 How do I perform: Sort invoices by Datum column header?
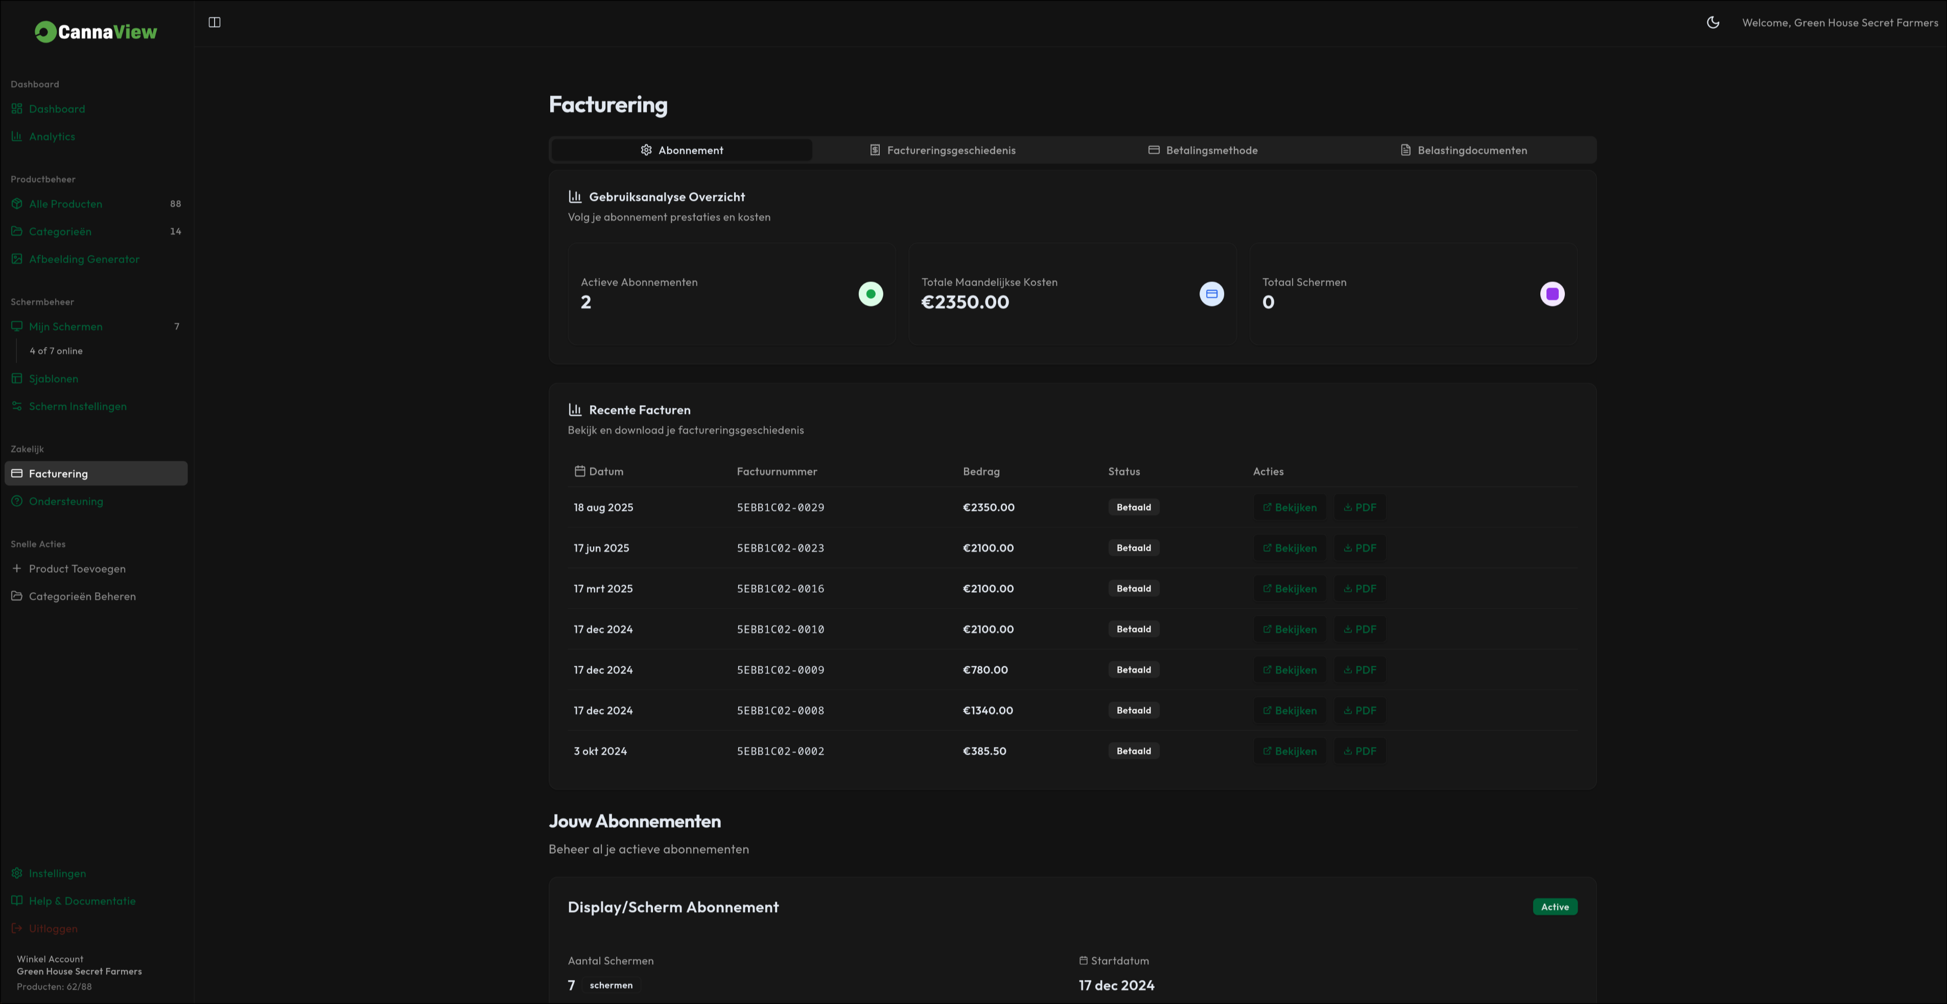pyautogui.click(x=605, y=472)
